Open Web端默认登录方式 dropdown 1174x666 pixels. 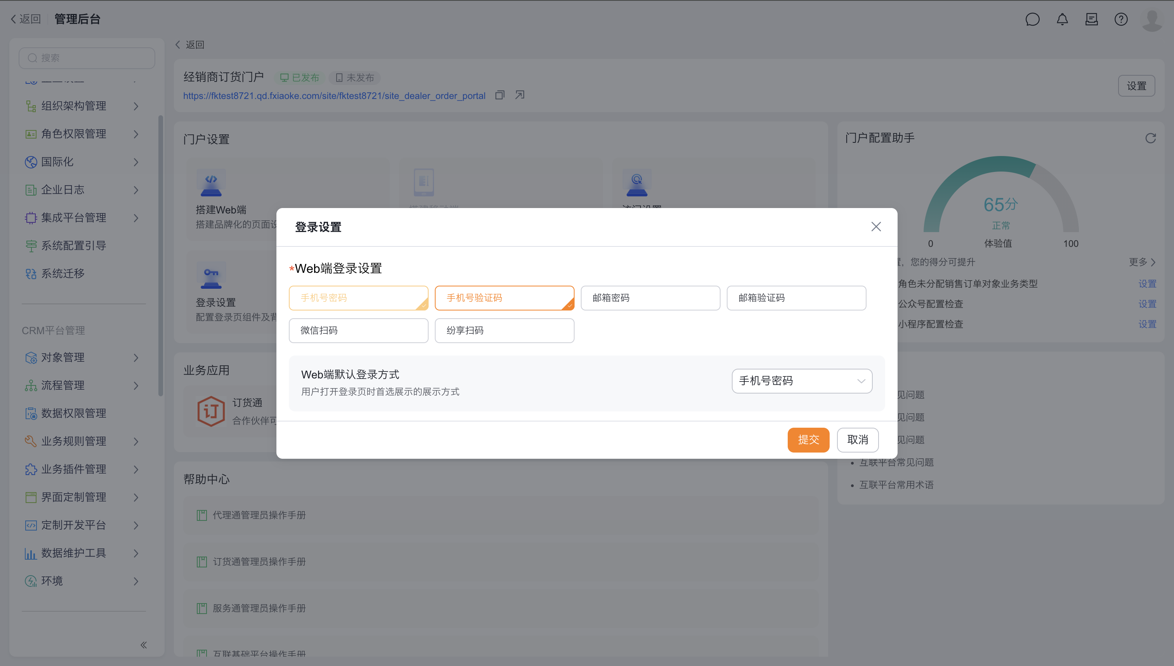pyautogui.click(x=802, y=381)
